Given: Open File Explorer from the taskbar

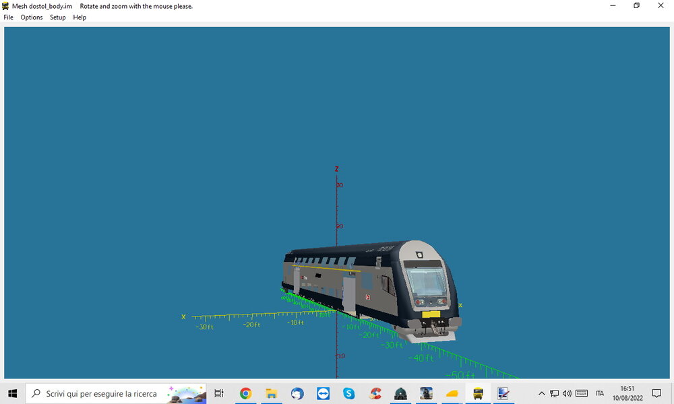Looking at the screenshot, I should point(271,393).
